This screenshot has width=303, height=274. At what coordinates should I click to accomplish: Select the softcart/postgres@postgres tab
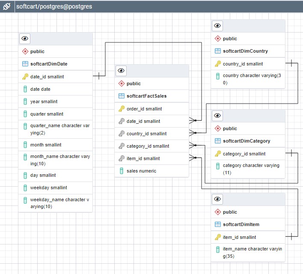tap(53, 6)
